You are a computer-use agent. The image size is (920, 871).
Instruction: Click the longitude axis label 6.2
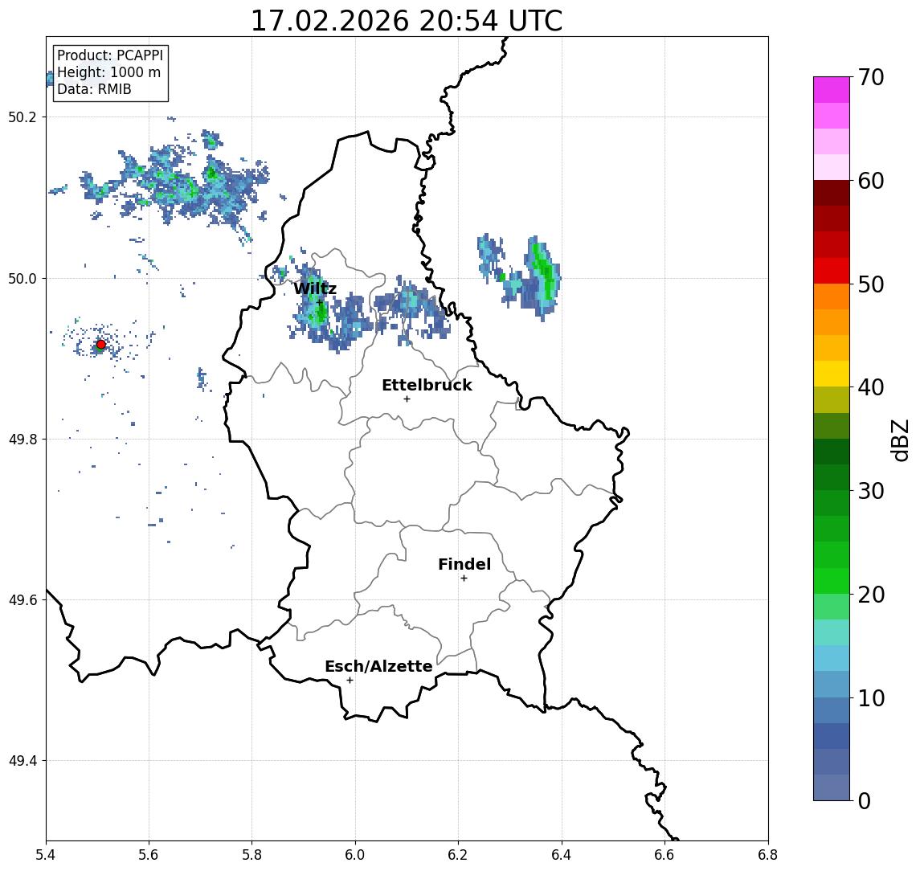click(x=458, y=855)
